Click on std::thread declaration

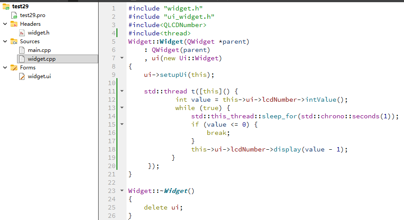point(165,91)
